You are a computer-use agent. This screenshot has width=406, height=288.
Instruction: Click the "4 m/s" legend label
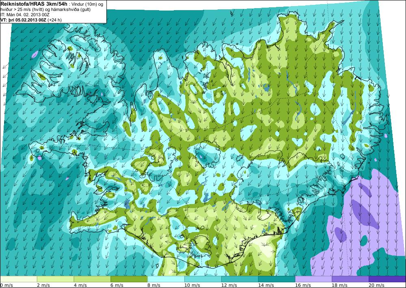80,285
